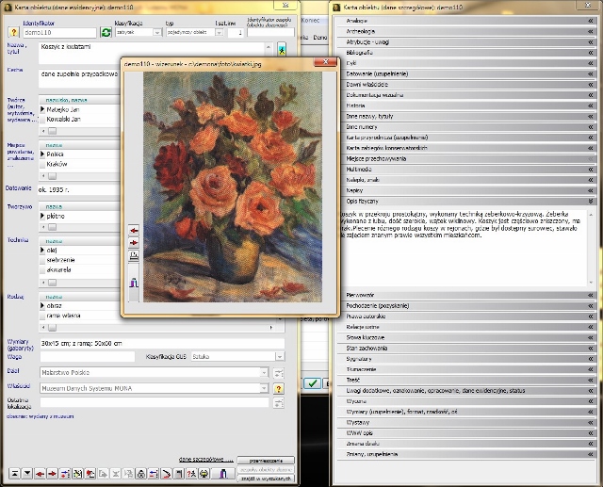Tick the box beside srebrzenie
Screen dimensions: 603x487
42,260
